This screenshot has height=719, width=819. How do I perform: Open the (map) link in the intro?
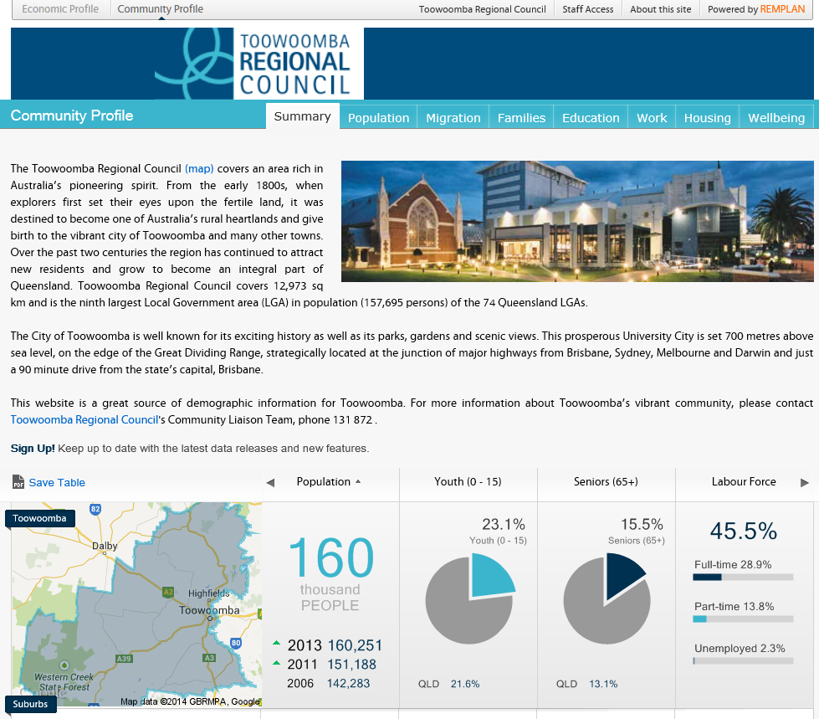click(x=199, y=169)
